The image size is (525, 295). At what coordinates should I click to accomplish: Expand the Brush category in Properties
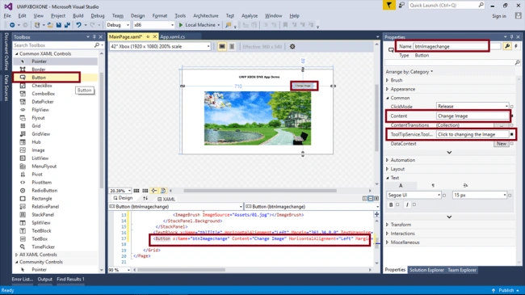(388, 80)
